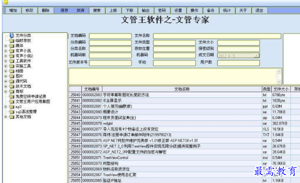This screenshot has height=183, width=300.
Task: Click the 图片 folder icon
Action: [12, 76]
